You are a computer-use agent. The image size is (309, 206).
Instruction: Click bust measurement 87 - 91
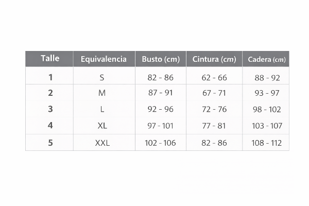(x=161, y=93)
